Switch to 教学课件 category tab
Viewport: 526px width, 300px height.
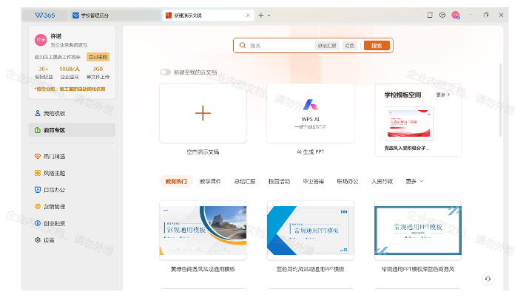pos(210,181)
